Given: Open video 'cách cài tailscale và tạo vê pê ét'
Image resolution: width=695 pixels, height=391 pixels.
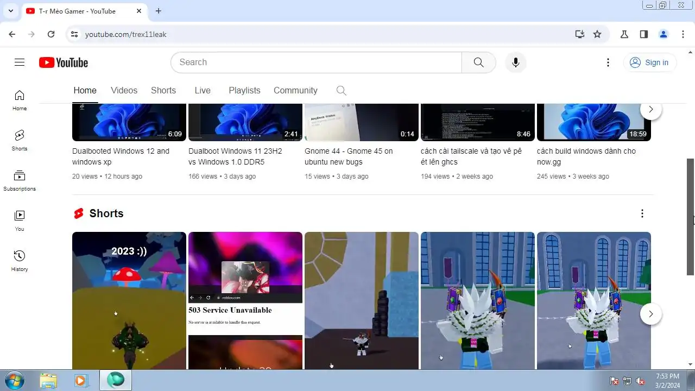Looking at the screenshot, I should point(471,156).
